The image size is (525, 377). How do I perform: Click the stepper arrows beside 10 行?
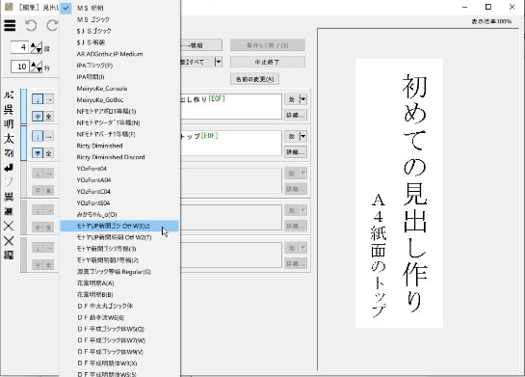(37, 67)
